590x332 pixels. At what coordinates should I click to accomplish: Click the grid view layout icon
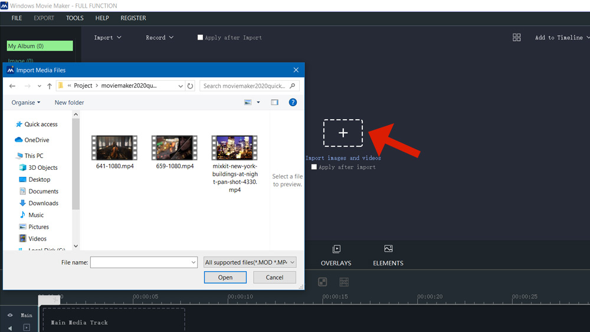pos(517,37)
